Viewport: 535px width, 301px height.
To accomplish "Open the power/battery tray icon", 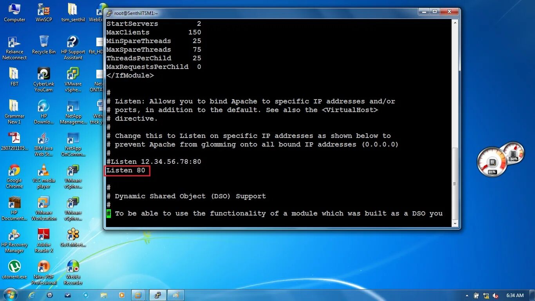I will (476, 296).
